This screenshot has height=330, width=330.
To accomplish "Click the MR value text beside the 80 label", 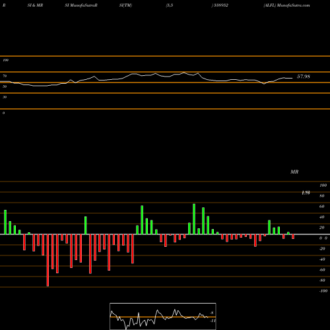I will (306, 193).
